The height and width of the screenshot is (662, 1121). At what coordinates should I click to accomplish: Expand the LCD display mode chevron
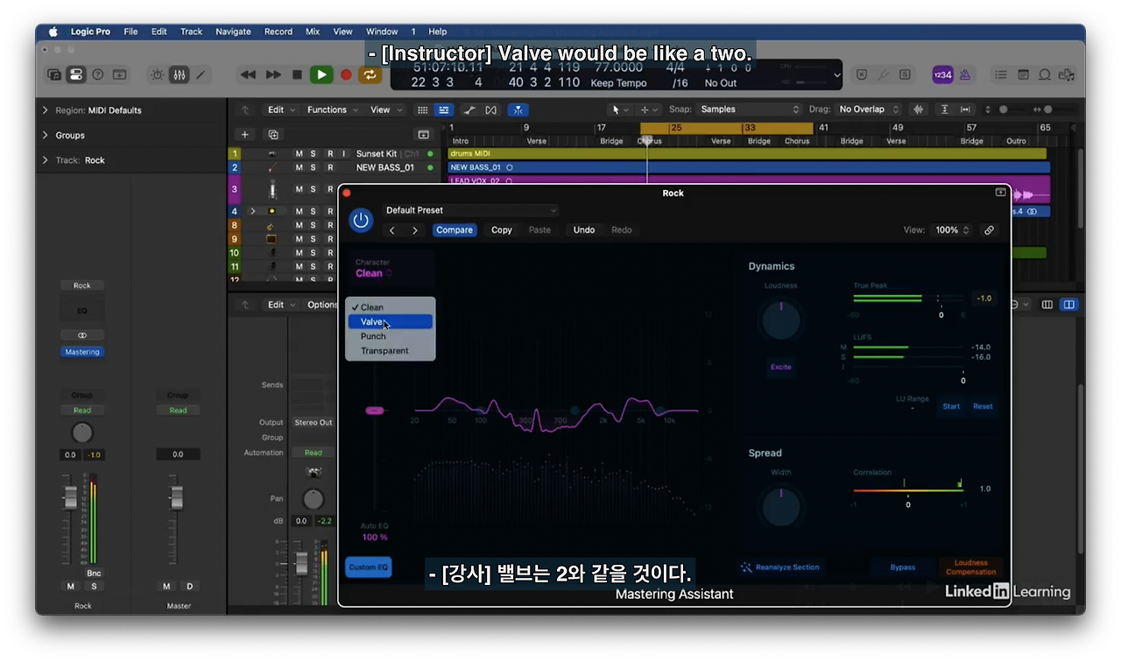click(x=837, y=75)
